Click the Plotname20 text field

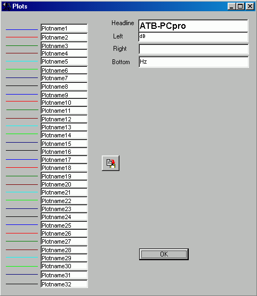pyautogui.click(x=64, y=184)
